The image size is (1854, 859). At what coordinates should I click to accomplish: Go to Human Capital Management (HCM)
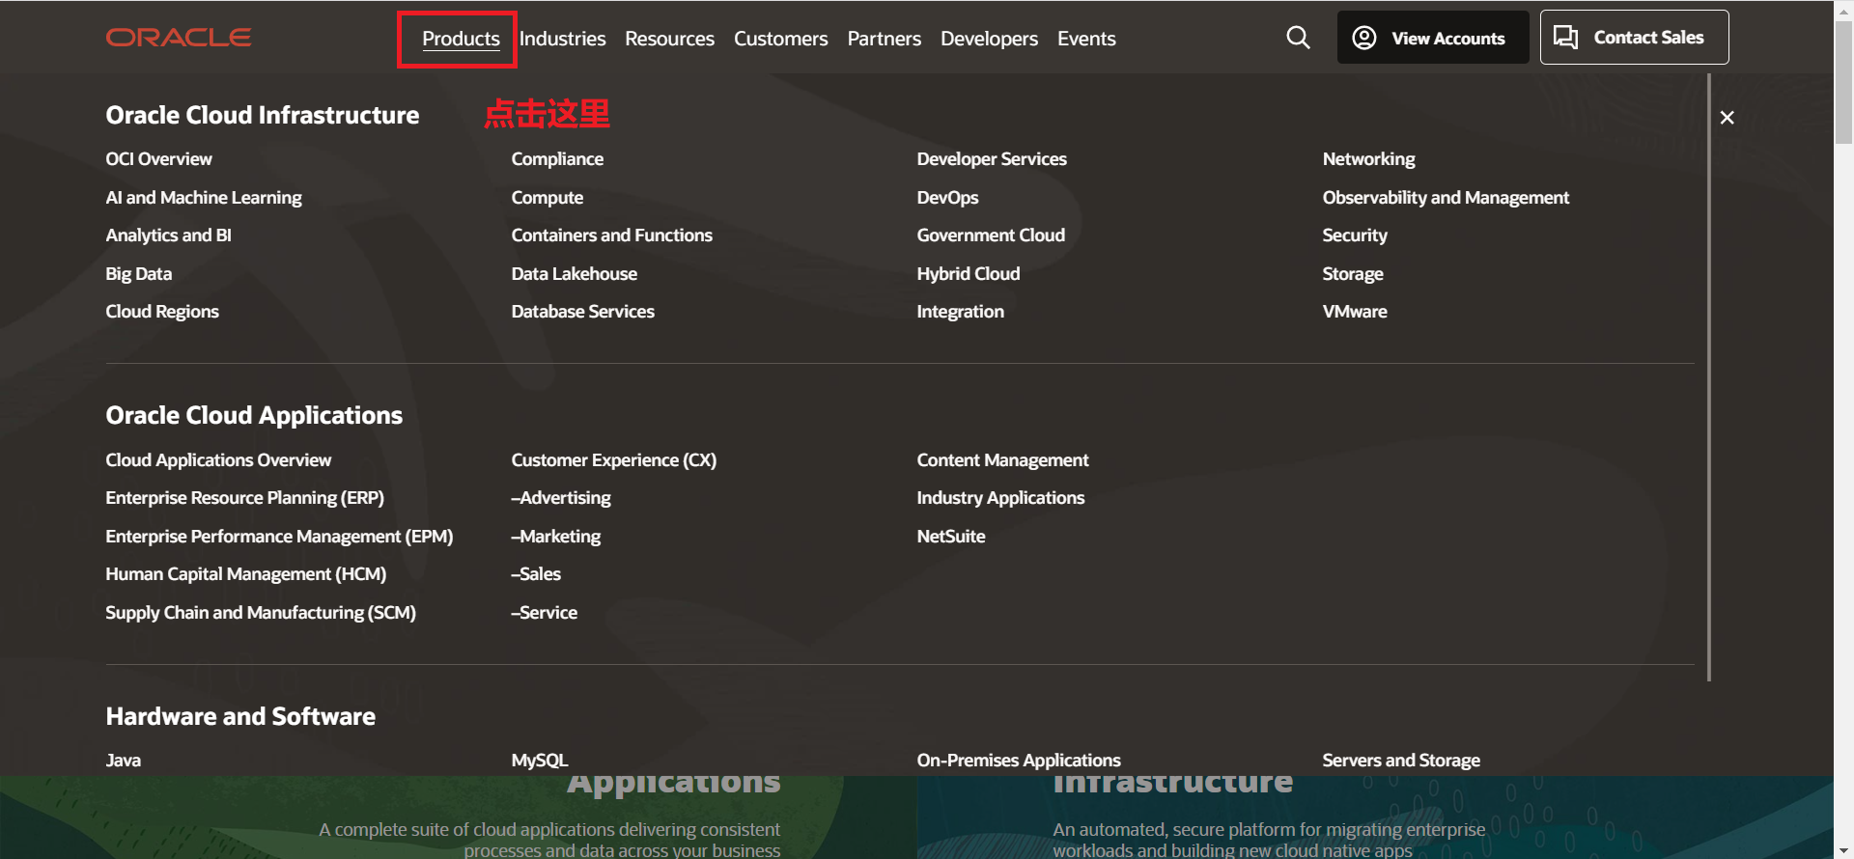tap(246, 574)
